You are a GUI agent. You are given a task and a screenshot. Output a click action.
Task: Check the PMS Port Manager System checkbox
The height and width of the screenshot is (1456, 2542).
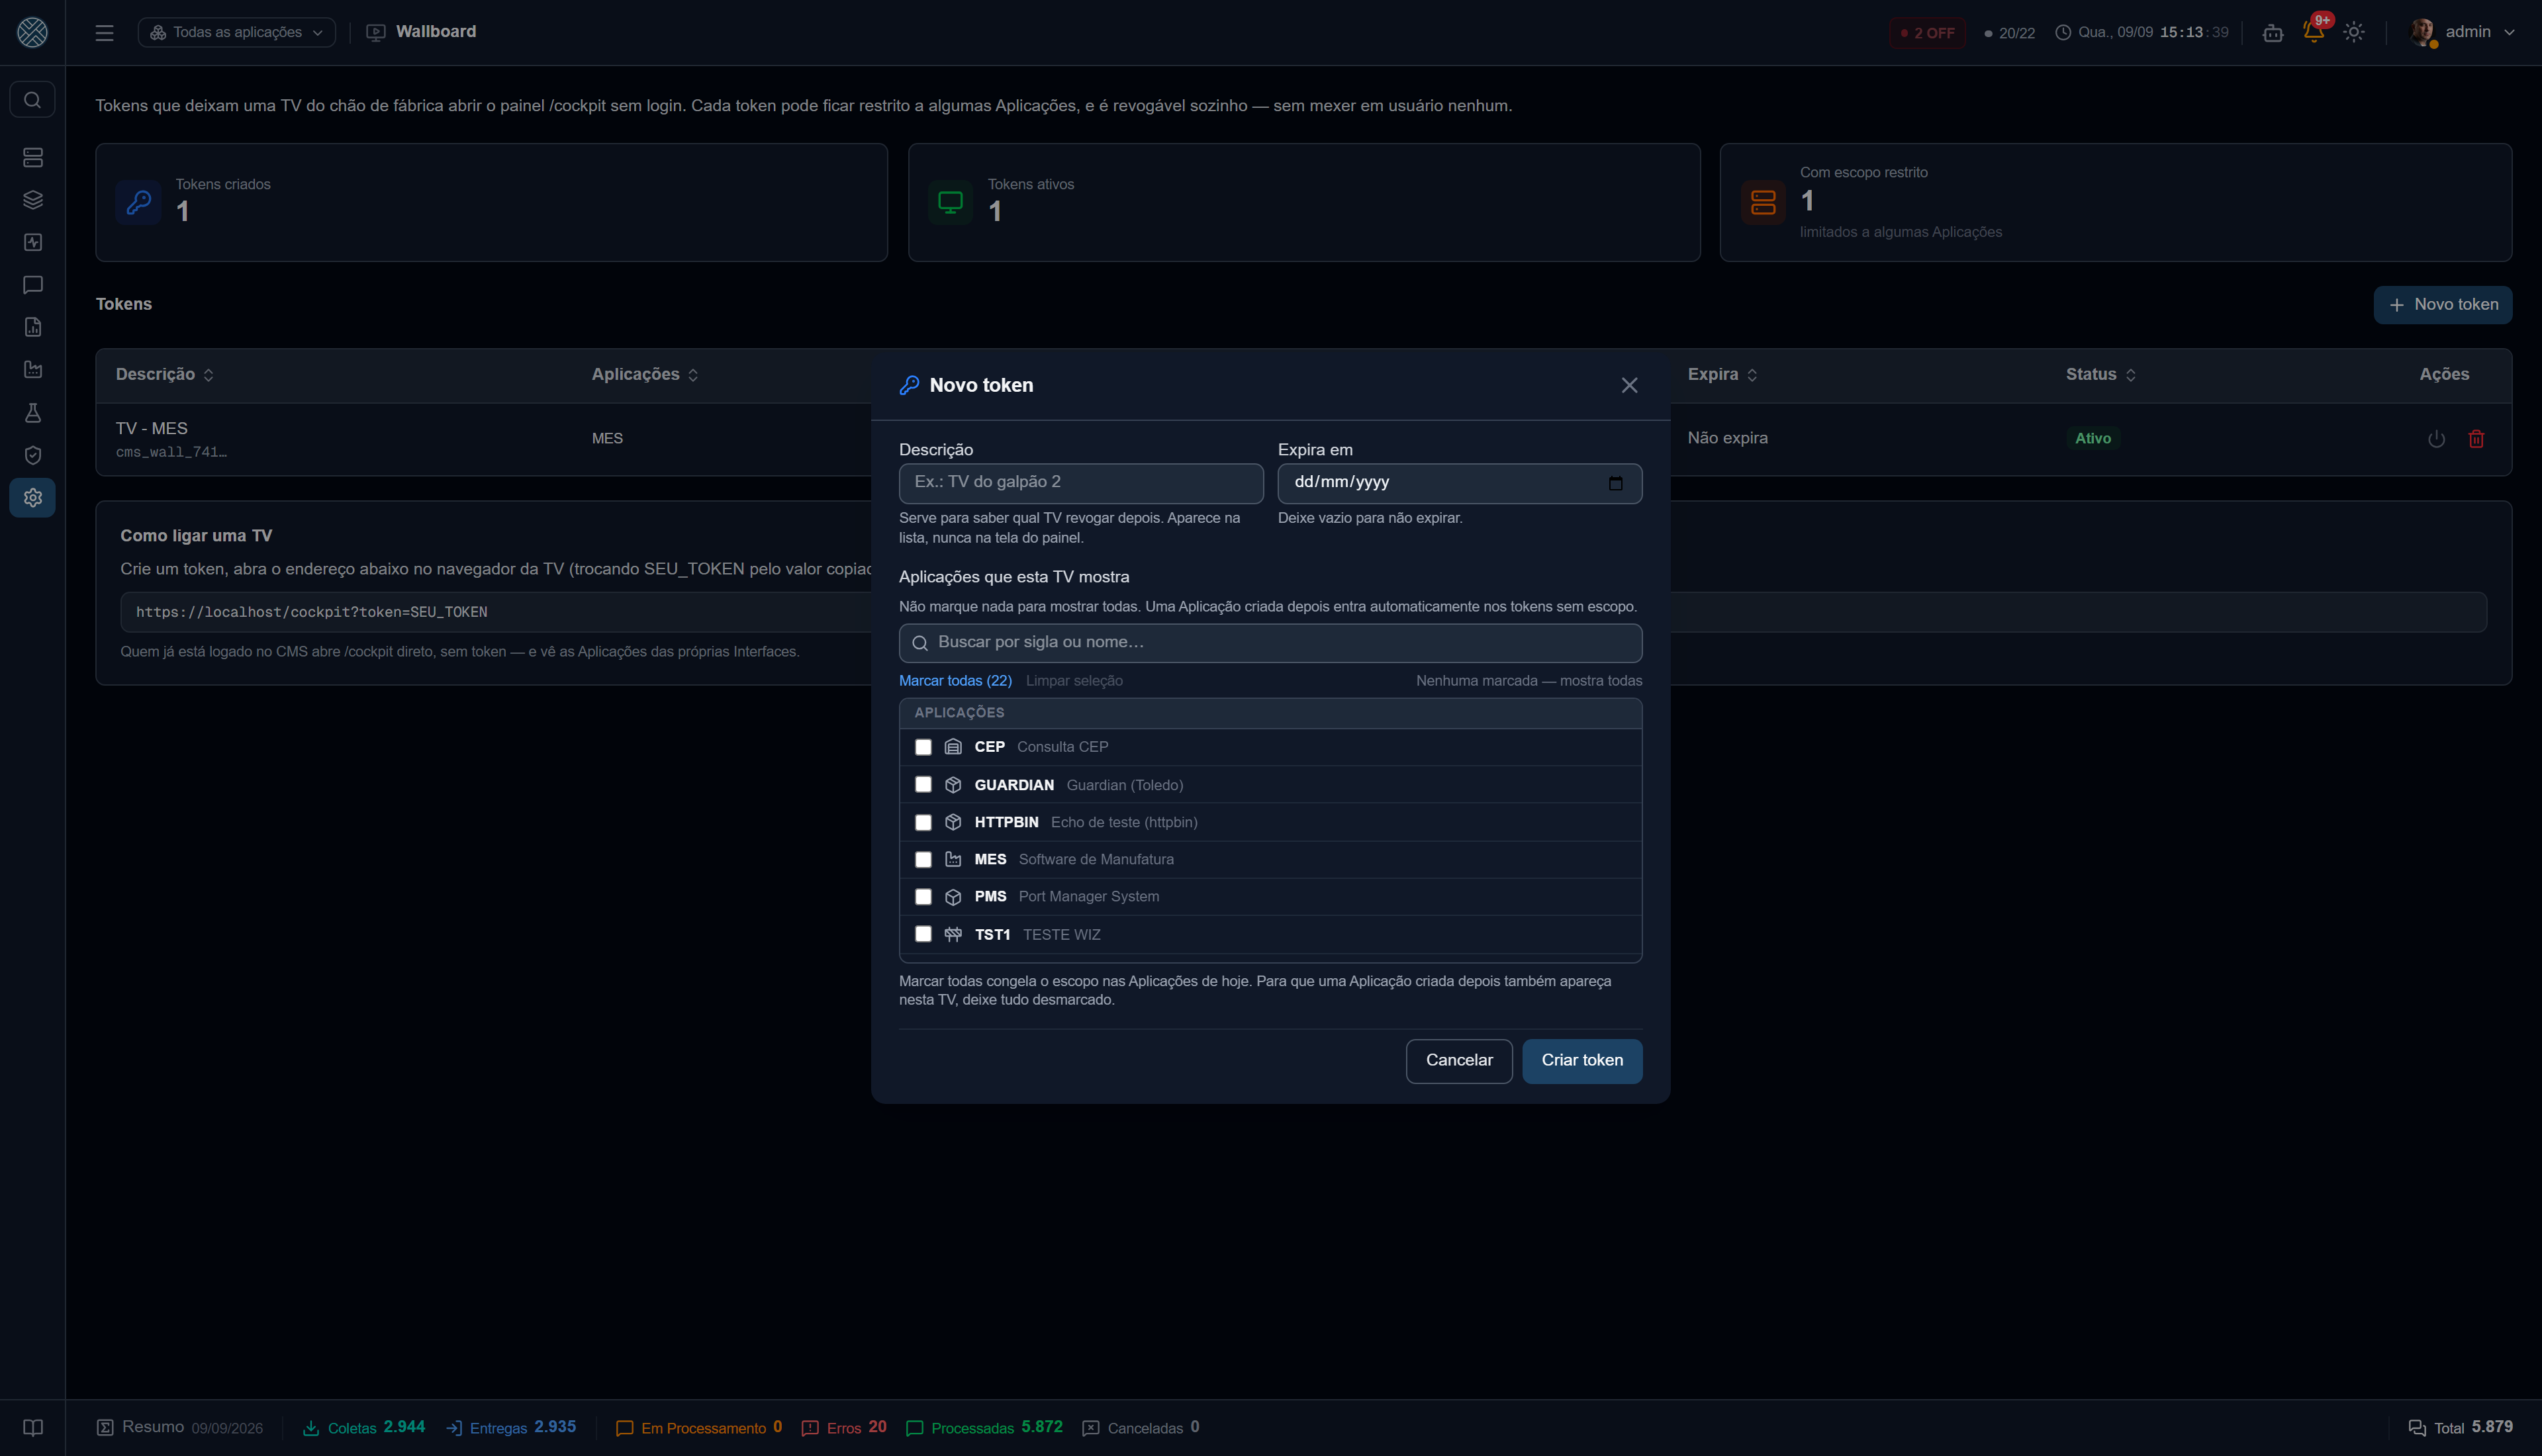[923, 896]
